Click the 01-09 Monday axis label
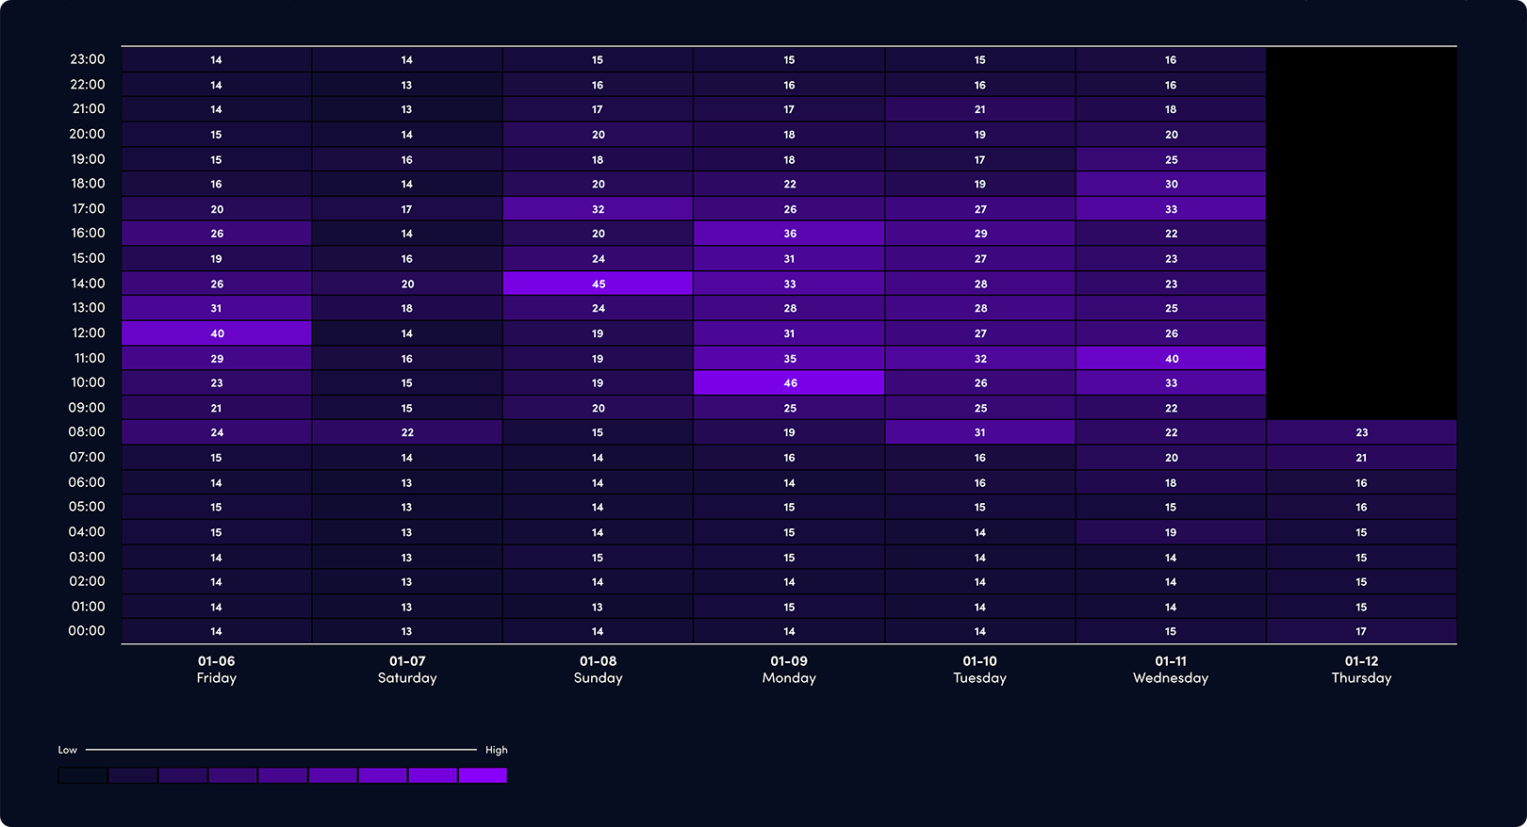This screenshot has height=827, width=1527. click(789, 669)
